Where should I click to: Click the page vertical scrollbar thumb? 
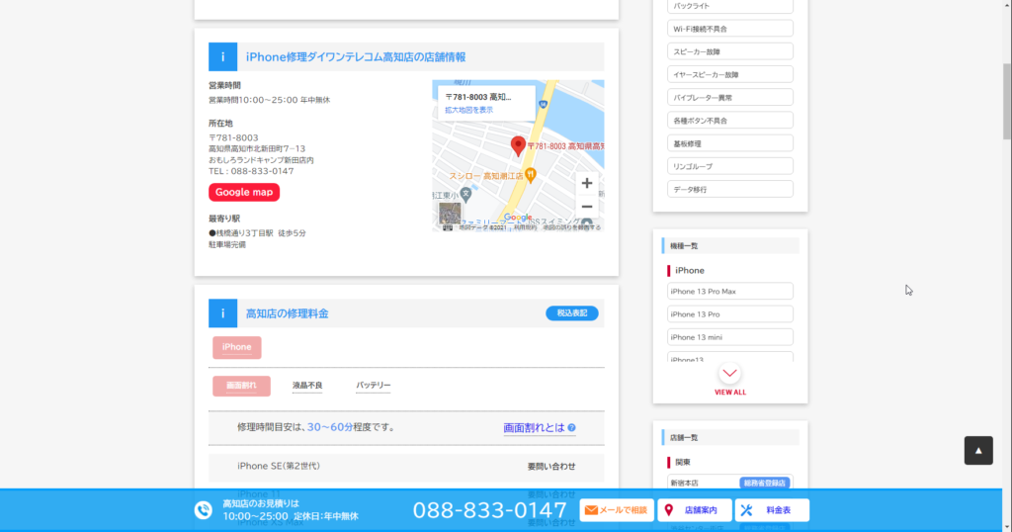coord(1007,102)
